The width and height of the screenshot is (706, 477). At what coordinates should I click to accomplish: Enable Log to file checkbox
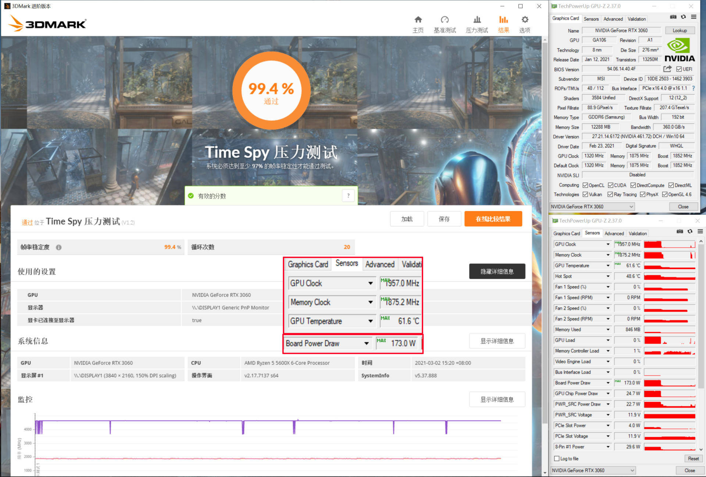coord(557,459)
